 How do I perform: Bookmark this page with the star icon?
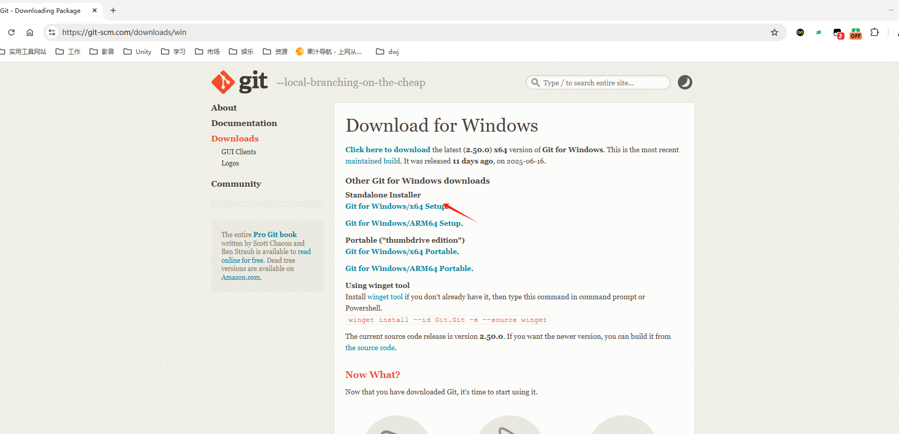(x=774, y=32)
